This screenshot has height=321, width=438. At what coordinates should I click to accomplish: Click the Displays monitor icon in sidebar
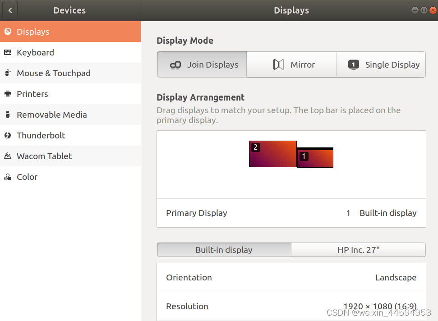coord(8,32)
